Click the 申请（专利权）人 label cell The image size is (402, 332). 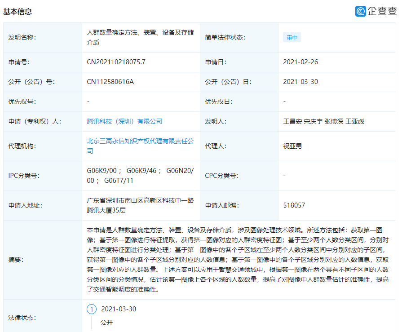click(x=43, y=121)
